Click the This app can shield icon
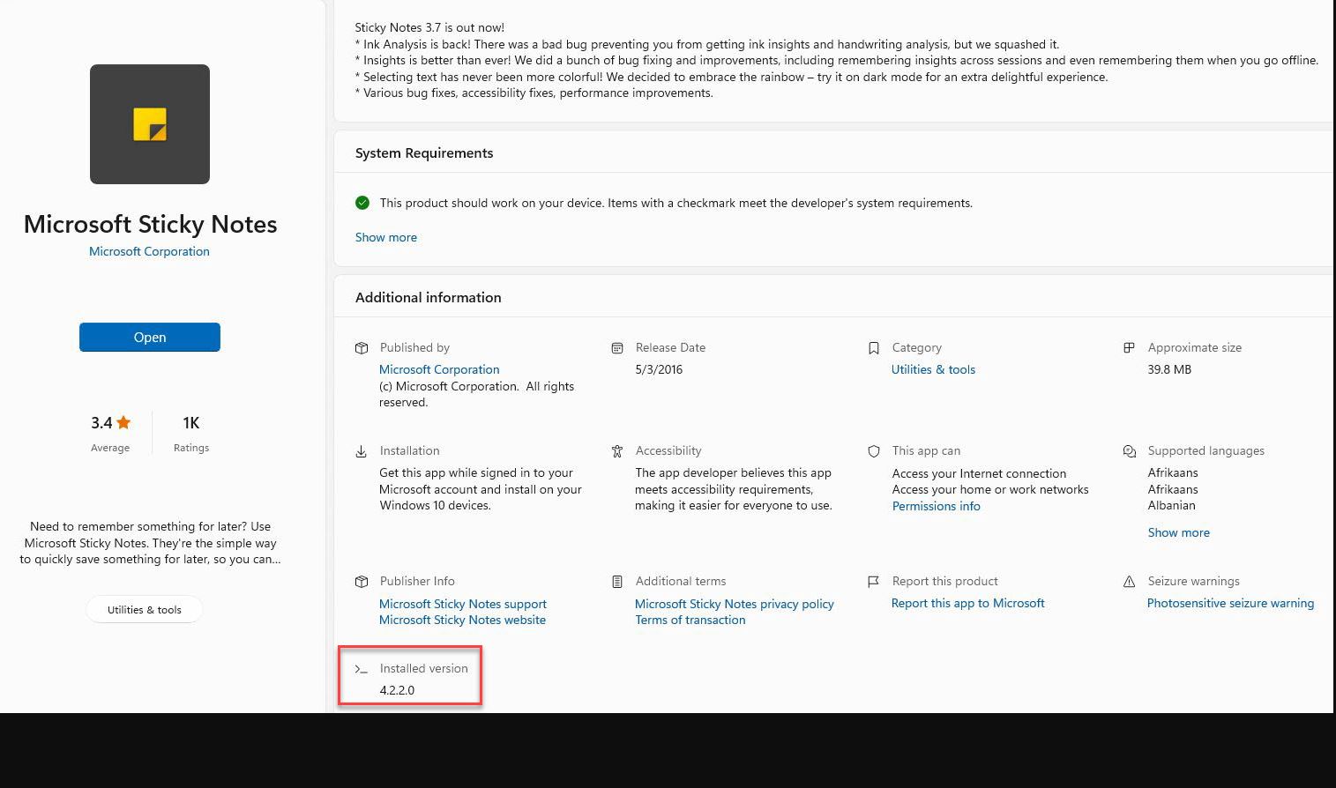Image resolution: width=1336 pixels, height=788 pixels. click(x=874, y=451)
